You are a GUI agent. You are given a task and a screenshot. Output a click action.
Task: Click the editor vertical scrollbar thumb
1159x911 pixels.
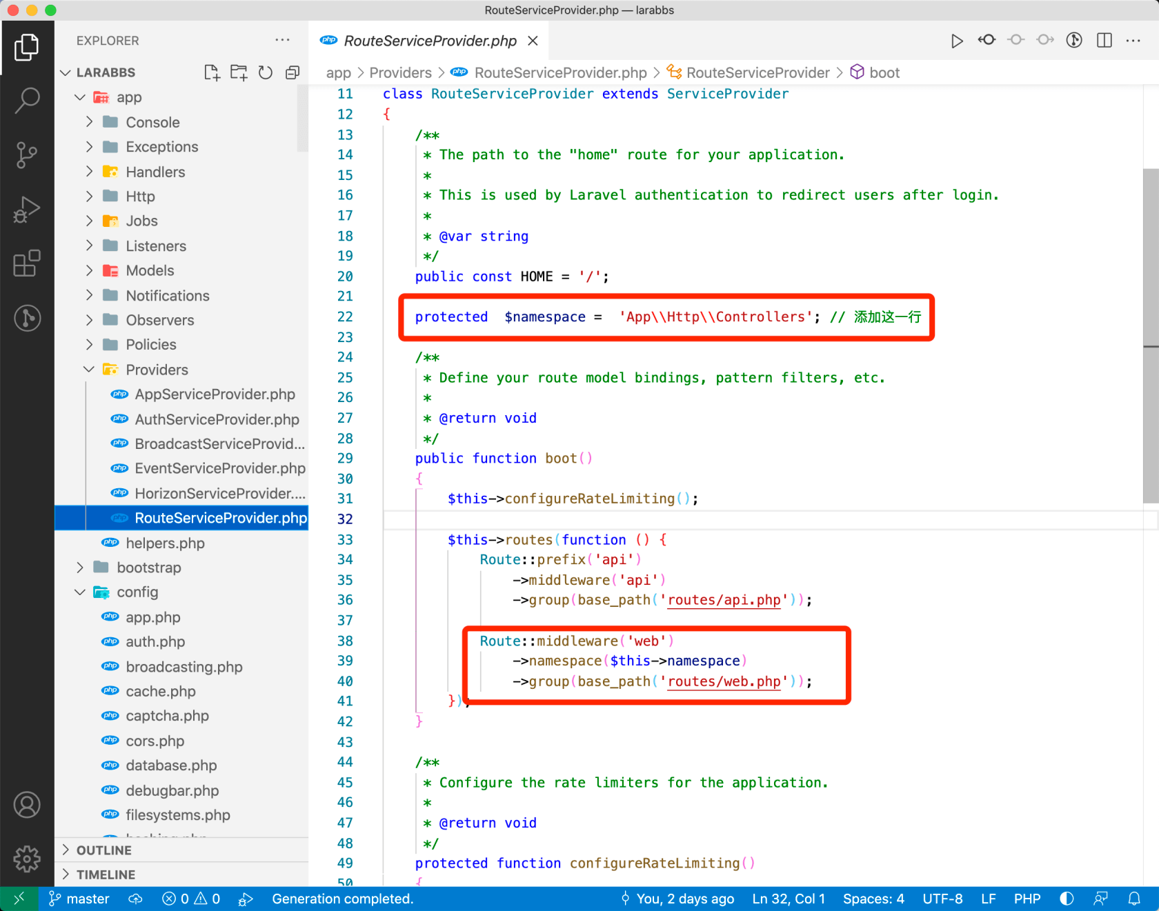click(1151, 336)
